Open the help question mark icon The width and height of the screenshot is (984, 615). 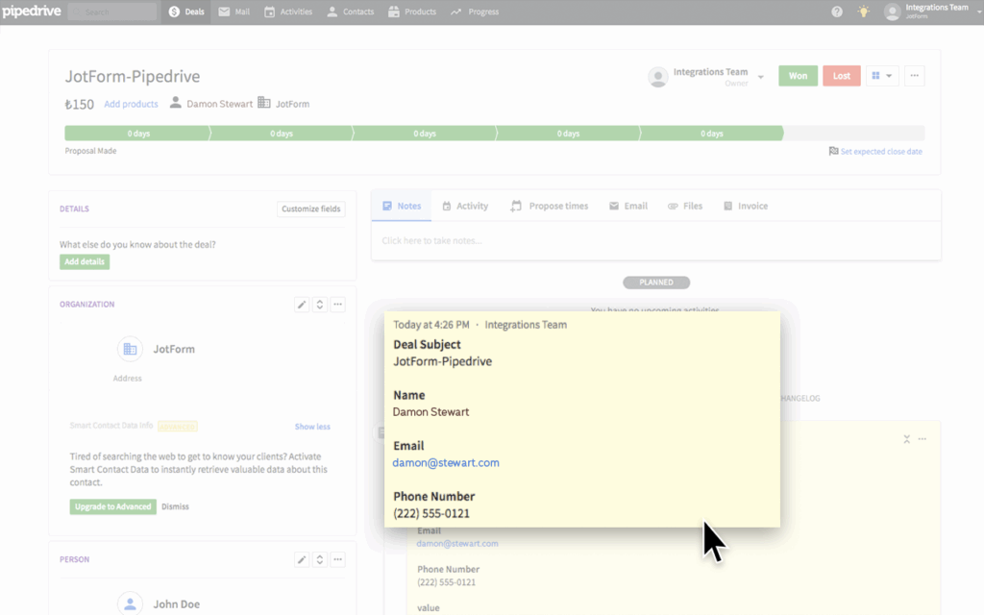[x=837, y=12]
